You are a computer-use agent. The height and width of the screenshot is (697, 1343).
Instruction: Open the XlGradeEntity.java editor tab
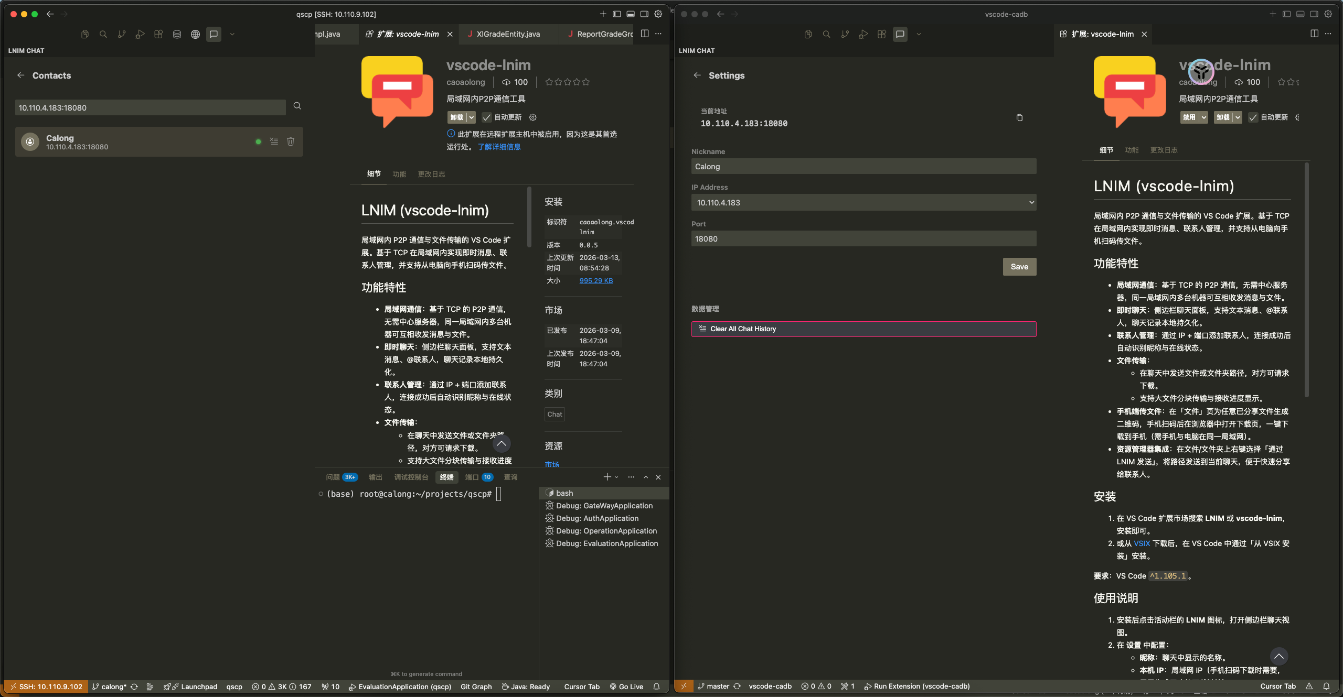[507, 35]
